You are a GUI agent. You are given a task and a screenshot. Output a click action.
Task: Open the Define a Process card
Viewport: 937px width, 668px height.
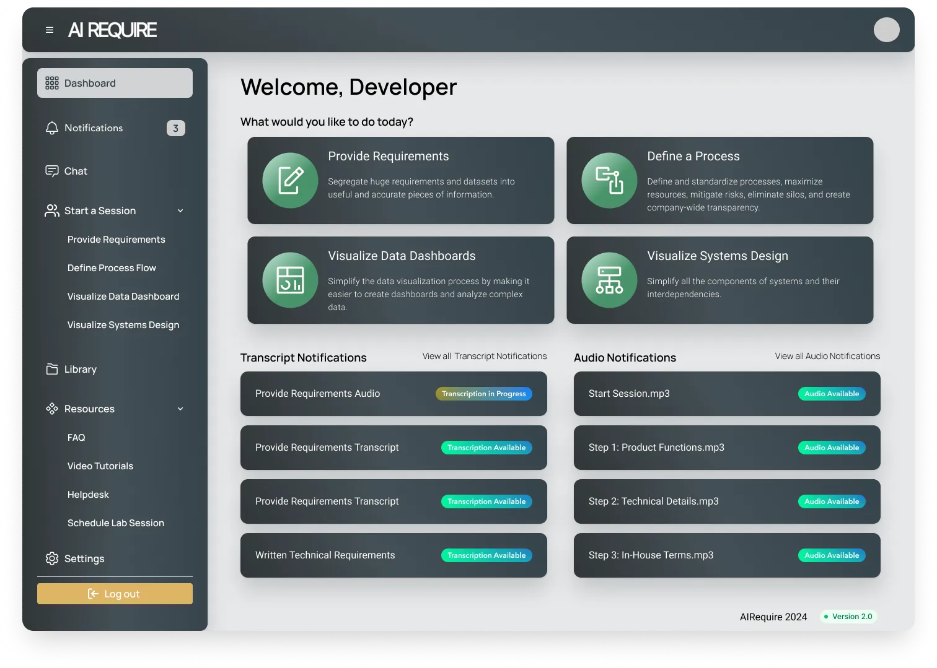point(719,180)
